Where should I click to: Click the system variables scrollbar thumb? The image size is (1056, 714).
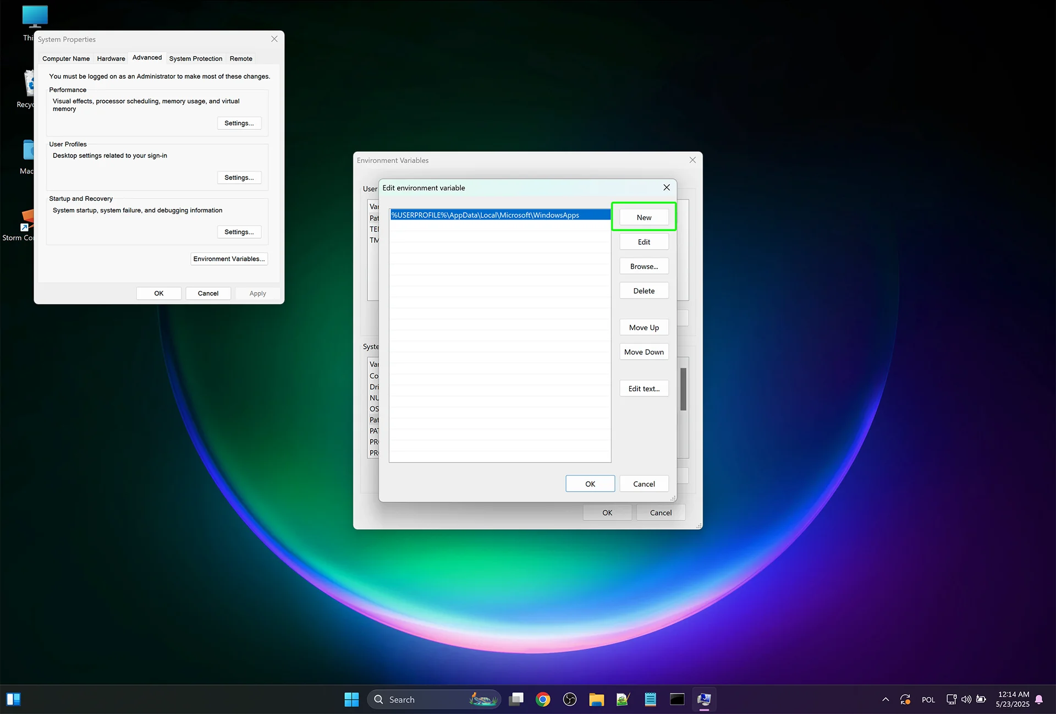click(683, 389)
